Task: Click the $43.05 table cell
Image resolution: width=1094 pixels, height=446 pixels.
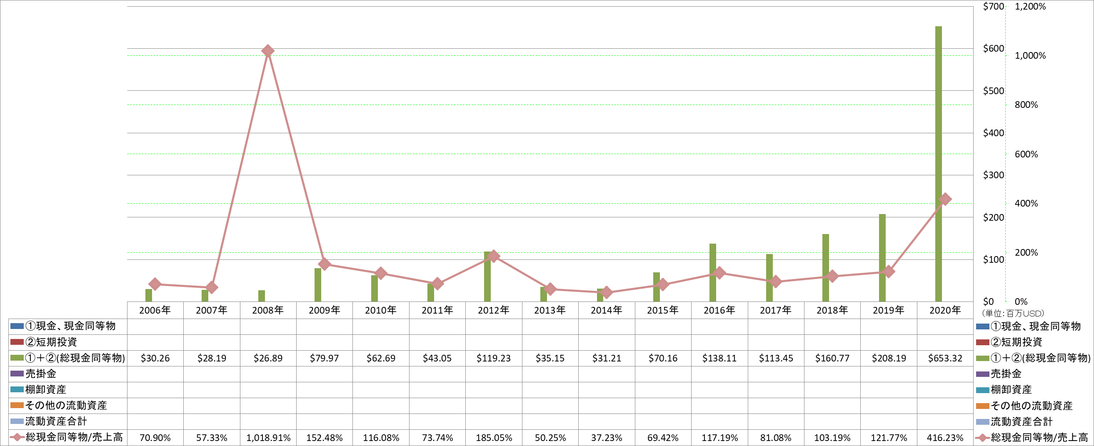Action: [437, 358]
